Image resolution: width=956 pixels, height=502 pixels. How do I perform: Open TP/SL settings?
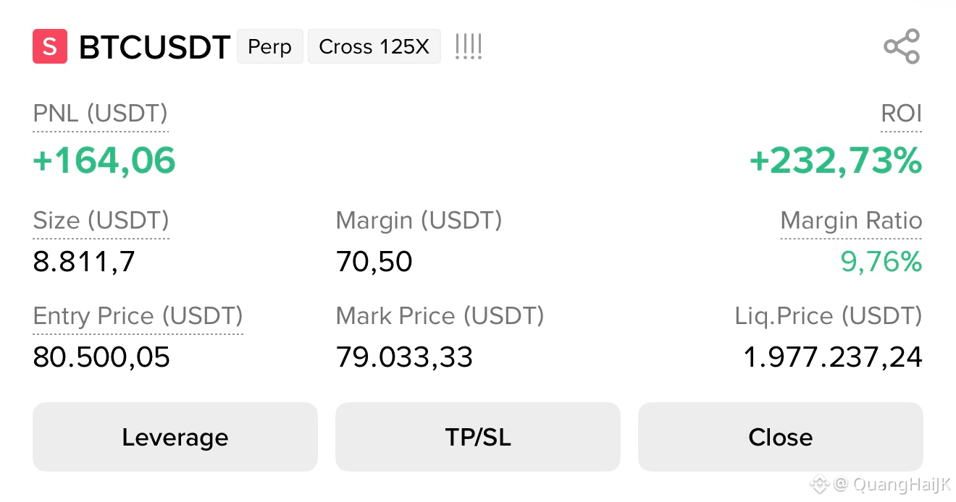[x=478, y=437]
